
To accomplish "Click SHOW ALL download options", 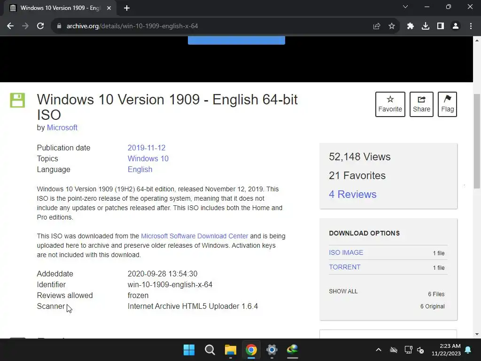I will 343,291.
